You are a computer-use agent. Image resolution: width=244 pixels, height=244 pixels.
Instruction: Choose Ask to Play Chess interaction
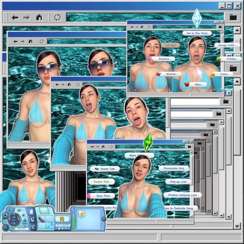point(197,33)
